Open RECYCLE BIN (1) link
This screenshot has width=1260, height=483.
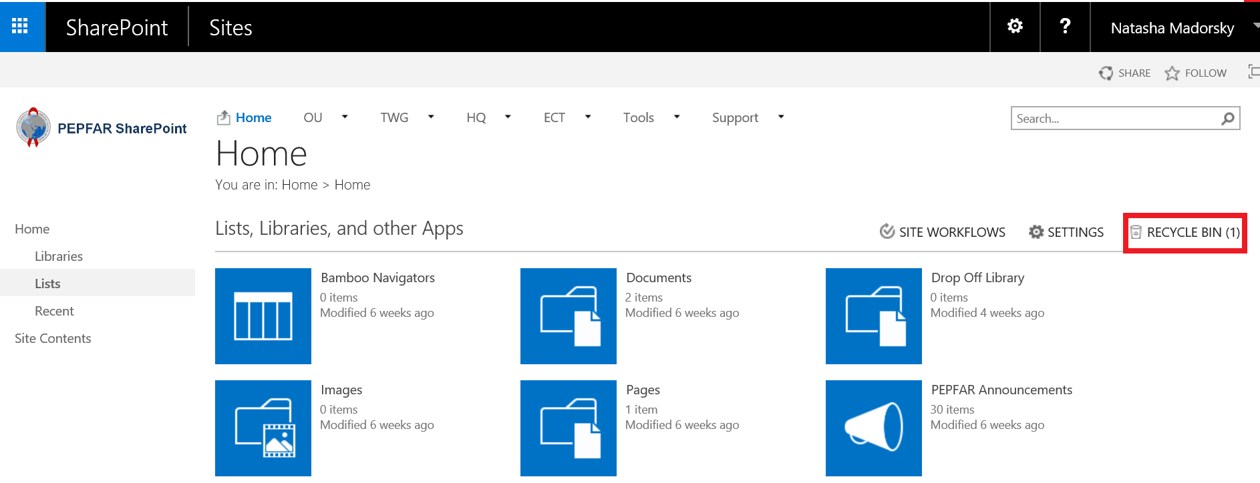(x=1193, y=232)
